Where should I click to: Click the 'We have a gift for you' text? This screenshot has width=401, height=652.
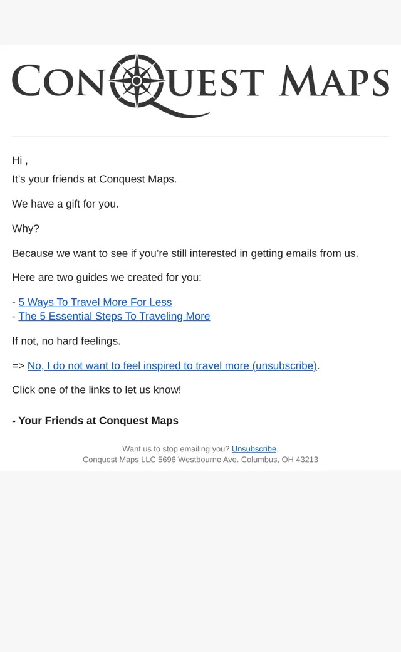(65, 204)
